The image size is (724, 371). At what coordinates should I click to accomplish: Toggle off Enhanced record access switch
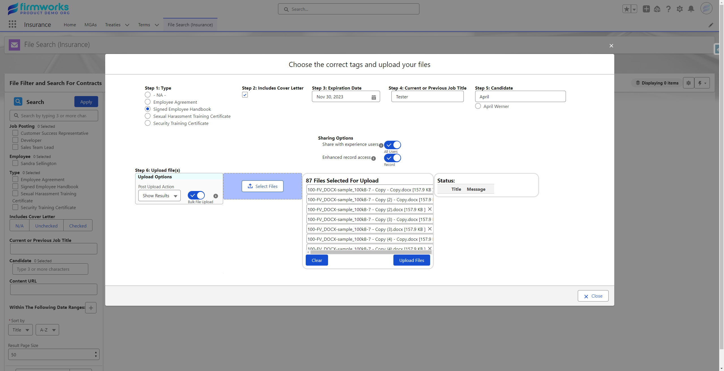click(x=392, y=158)
